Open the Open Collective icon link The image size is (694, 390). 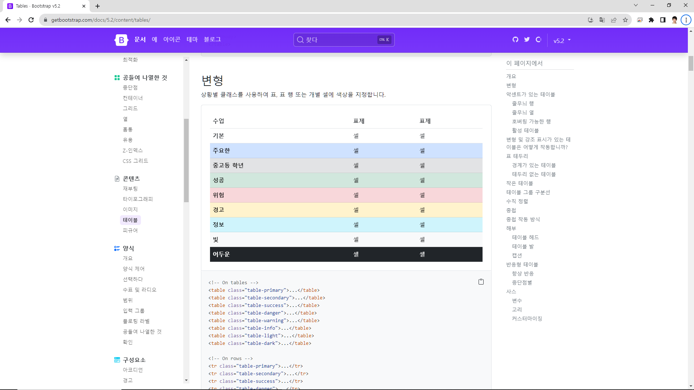[539, 40]
